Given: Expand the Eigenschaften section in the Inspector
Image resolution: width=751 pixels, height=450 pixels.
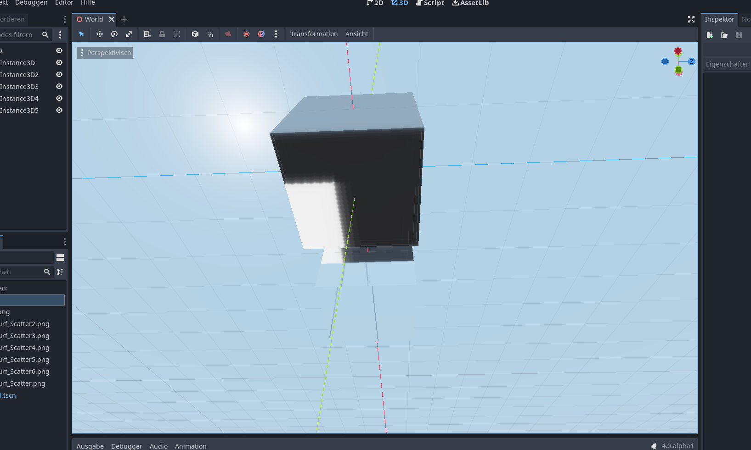Looking at the screenshot, I should pos(727,64).
